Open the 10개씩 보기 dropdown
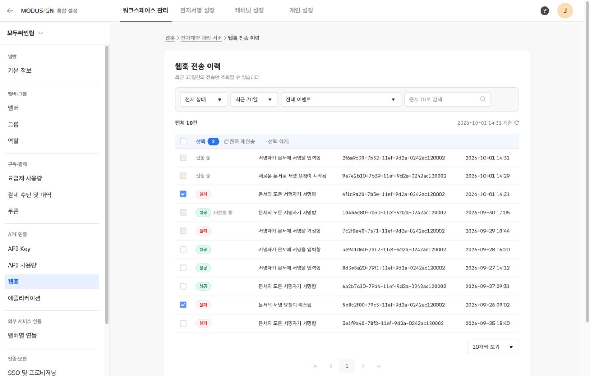 (493, 347)
